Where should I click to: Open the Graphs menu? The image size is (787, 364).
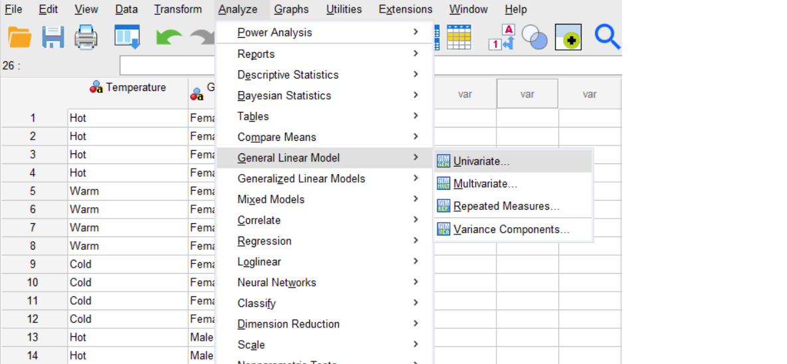[x=292, y=9]
